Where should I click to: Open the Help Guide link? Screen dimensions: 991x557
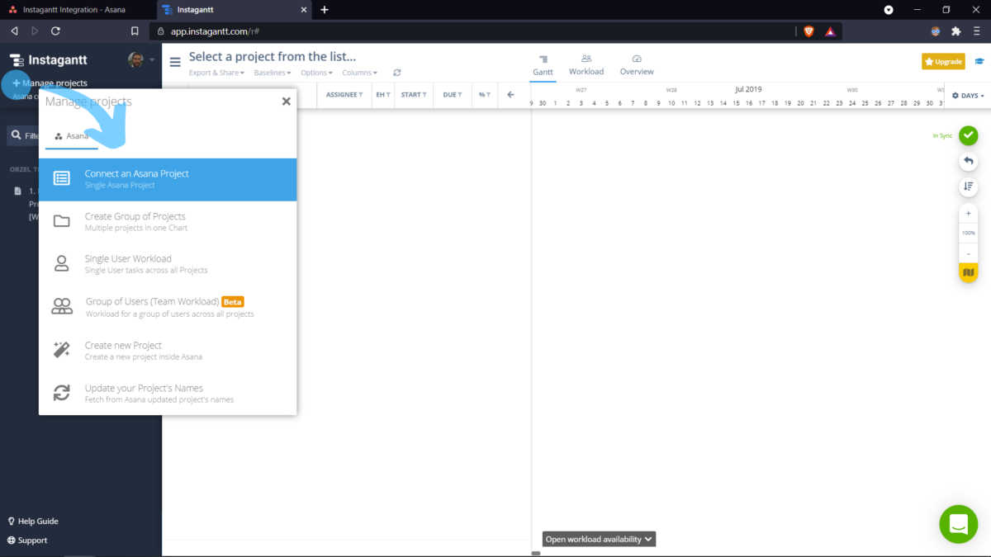point(33,521)
